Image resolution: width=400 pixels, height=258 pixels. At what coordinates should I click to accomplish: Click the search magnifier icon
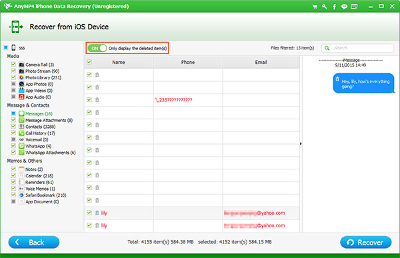point(327,48)
